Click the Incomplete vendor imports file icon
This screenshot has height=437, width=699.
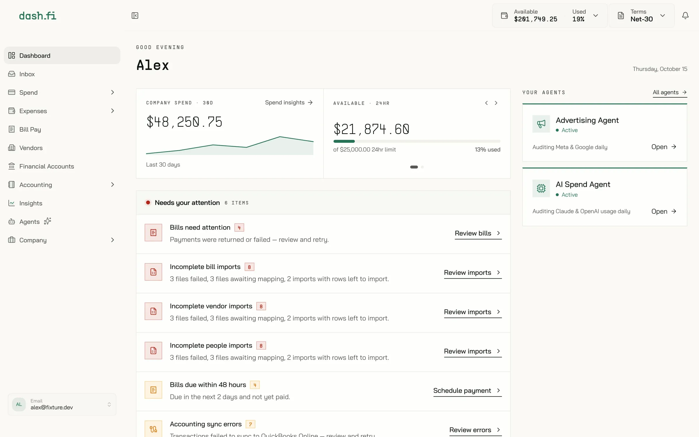point(153,311)
